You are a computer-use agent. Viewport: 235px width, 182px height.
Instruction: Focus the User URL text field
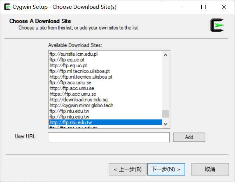pos(108,137)
